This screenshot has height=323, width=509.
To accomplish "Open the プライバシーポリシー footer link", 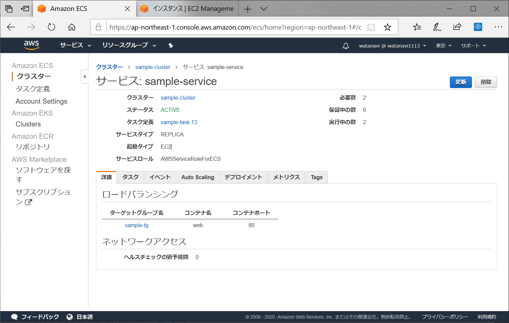I will pyautogui.click(x=445, y=317).
